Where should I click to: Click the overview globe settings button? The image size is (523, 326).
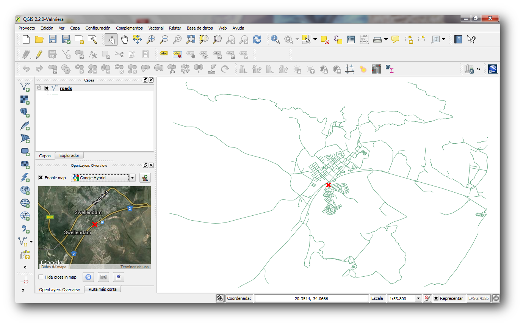click(x=119, y=277)
